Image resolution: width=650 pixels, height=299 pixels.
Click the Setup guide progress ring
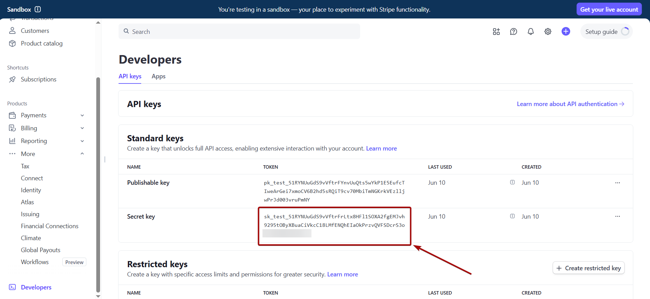pos(625,31)
